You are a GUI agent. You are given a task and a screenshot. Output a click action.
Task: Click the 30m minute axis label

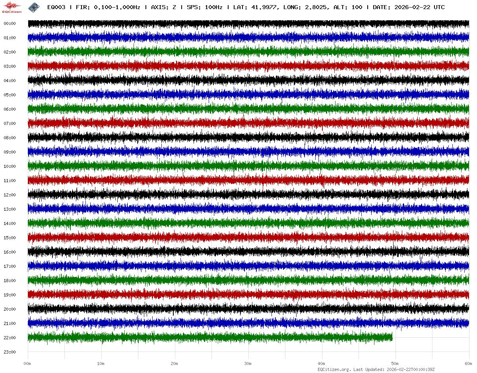tap(248, 363)
